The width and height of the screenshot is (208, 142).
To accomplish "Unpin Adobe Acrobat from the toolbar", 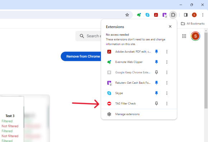I will click(156, 52).
